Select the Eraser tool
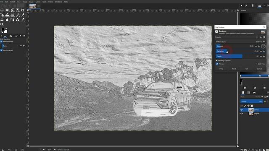This screenshot has width=269, height=151. tap(23, 15)
